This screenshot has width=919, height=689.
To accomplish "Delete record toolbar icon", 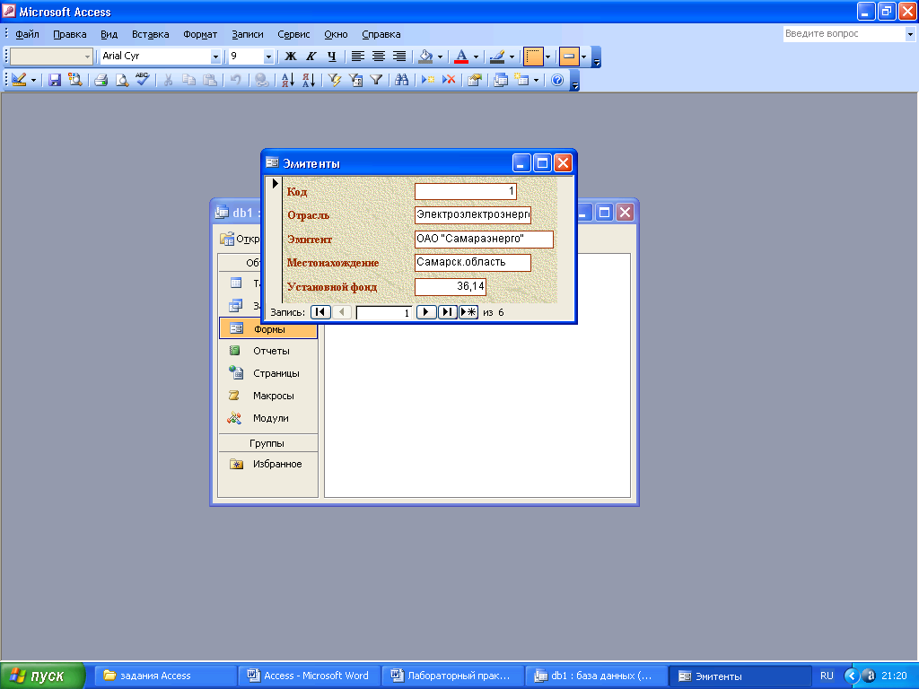I will pos(449,80).
